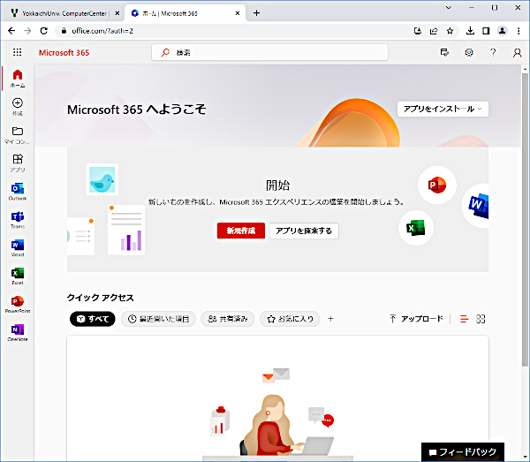Launch Teams from the sidebar
Viewport: 530px width, 462px height.
coord(18,220)
